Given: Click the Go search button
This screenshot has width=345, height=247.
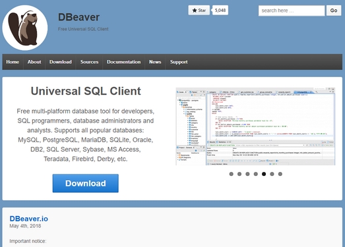Looking at the screenshot, I should point(334,11).
